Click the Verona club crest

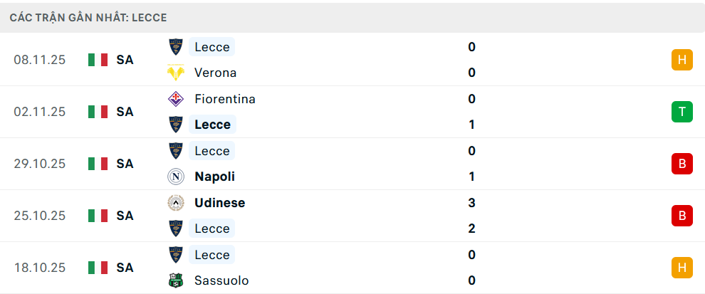pos(175,73)
